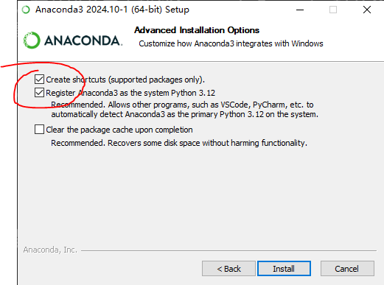Click 'Customize how Anaconda3 integrates with Windows' subtitle
384x285 pixels.
pos(231,43)
